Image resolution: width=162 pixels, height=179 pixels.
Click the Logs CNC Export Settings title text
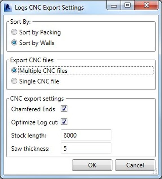pos(49,8)
